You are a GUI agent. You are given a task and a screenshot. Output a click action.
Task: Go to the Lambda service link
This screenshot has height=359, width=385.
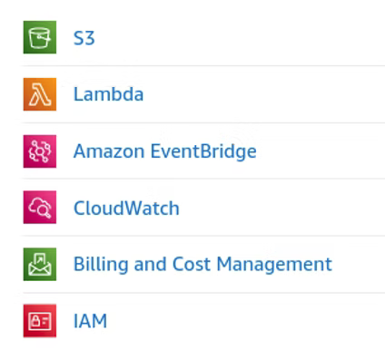108,94
